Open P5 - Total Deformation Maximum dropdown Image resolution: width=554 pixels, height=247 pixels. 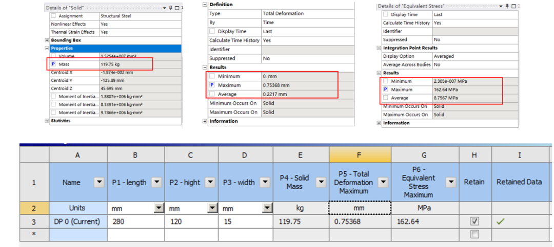(x=383, y=183)
